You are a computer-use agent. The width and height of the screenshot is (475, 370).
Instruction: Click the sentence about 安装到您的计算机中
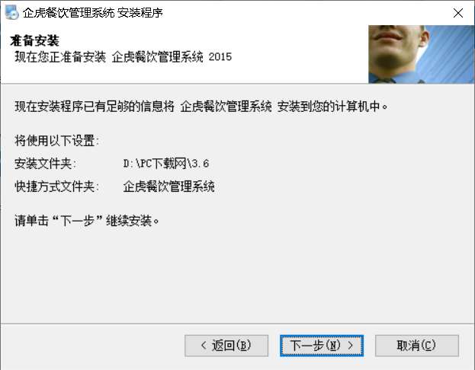tap(201, 107)
